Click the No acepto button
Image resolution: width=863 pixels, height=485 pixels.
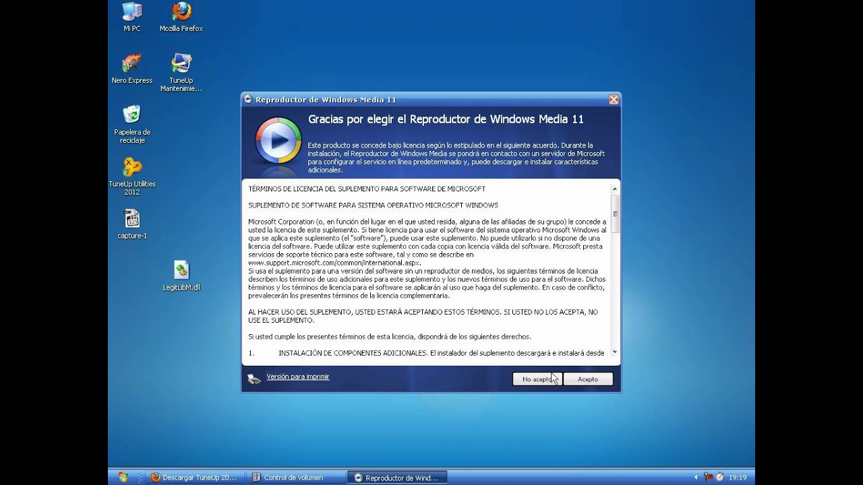(x=537, y=379)
